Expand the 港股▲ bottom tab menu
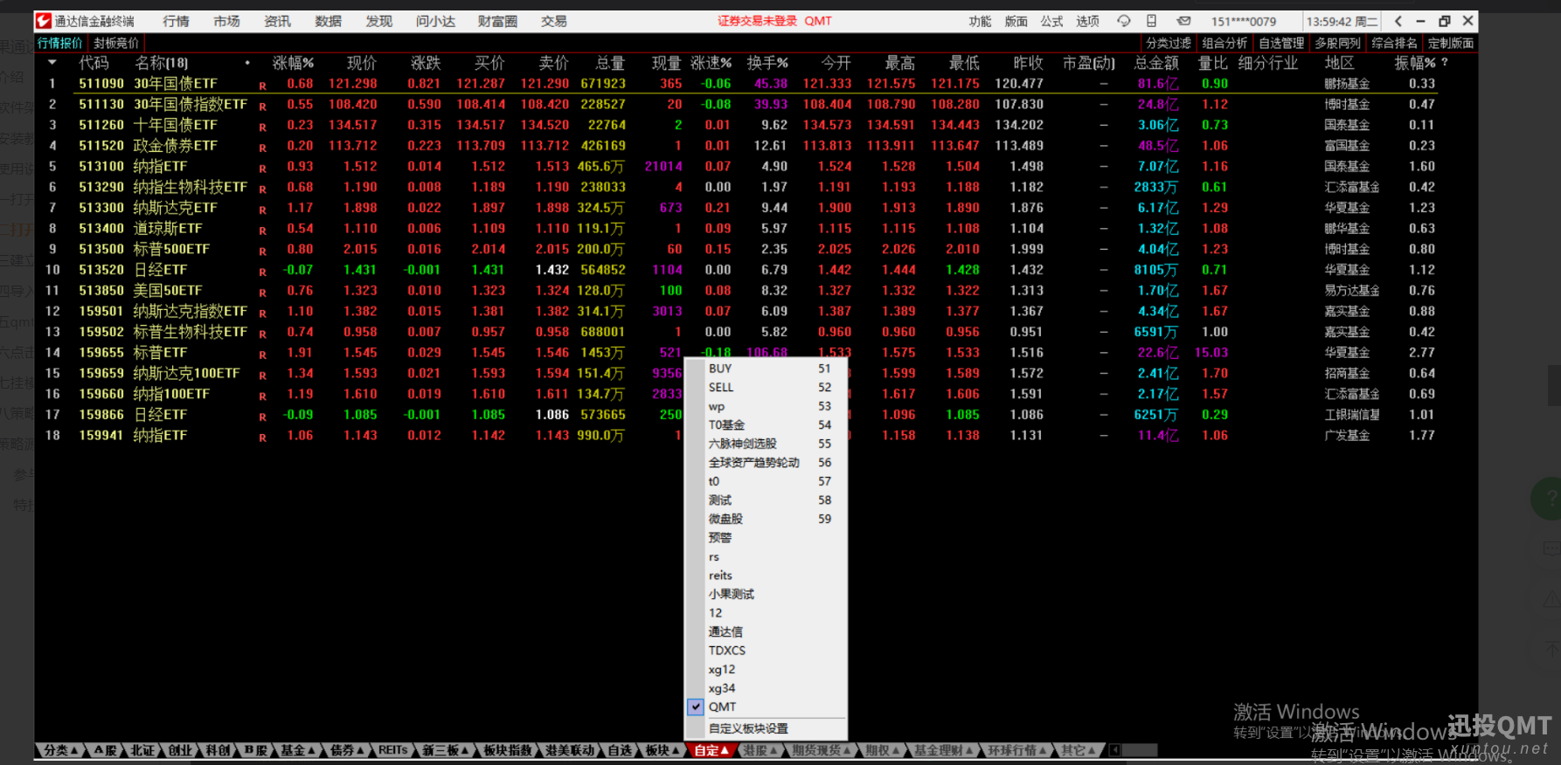This screenshot has width=1561, height=765. [760, 750]
